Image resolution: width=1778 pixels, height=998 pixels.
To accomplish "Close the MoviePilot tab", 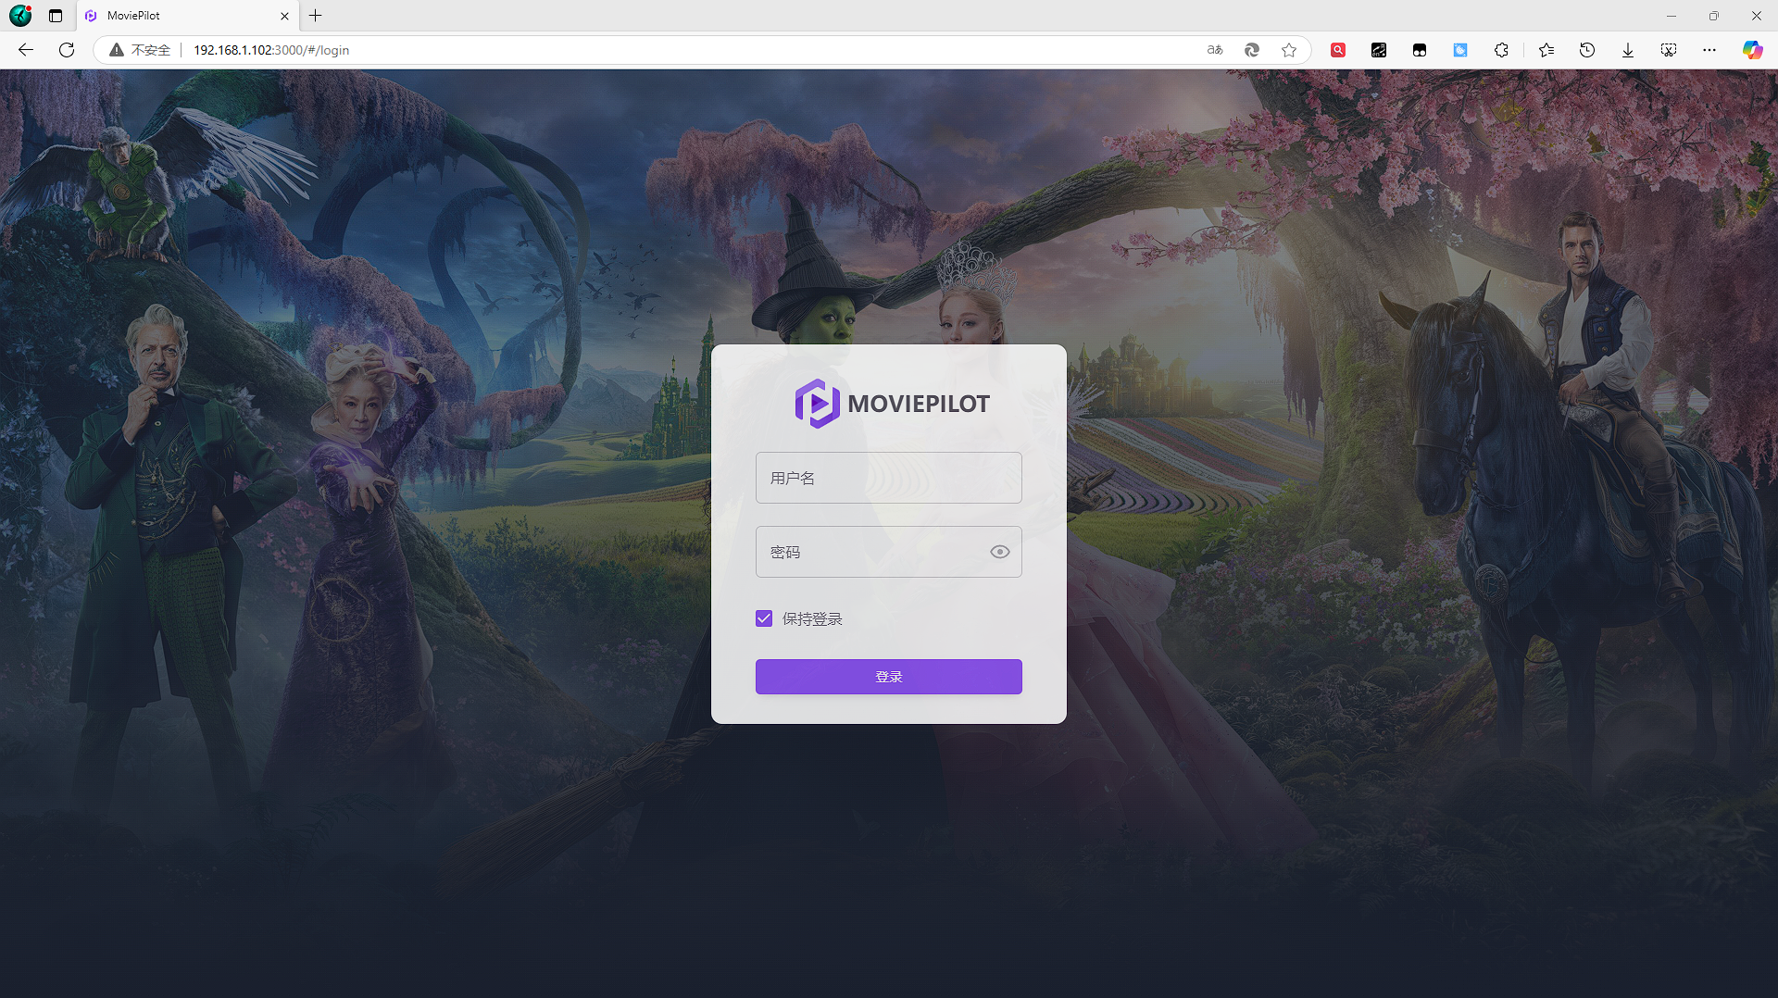I will point(284,16).
